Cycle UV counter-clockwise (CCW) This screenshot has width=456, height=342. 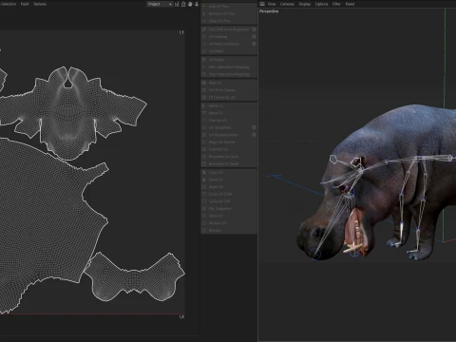[x=229, y=194]
